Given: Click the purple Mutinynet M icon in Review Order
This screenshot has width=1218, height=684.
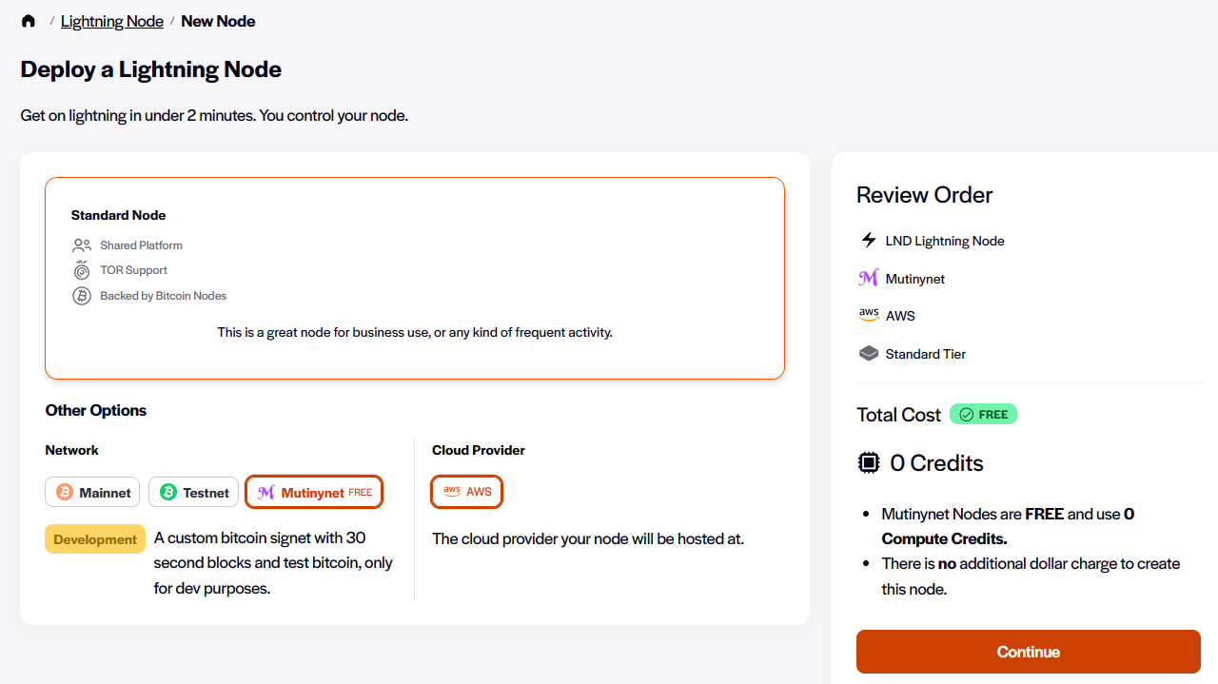Looking at the screenshot, I should tap(868, 277).
